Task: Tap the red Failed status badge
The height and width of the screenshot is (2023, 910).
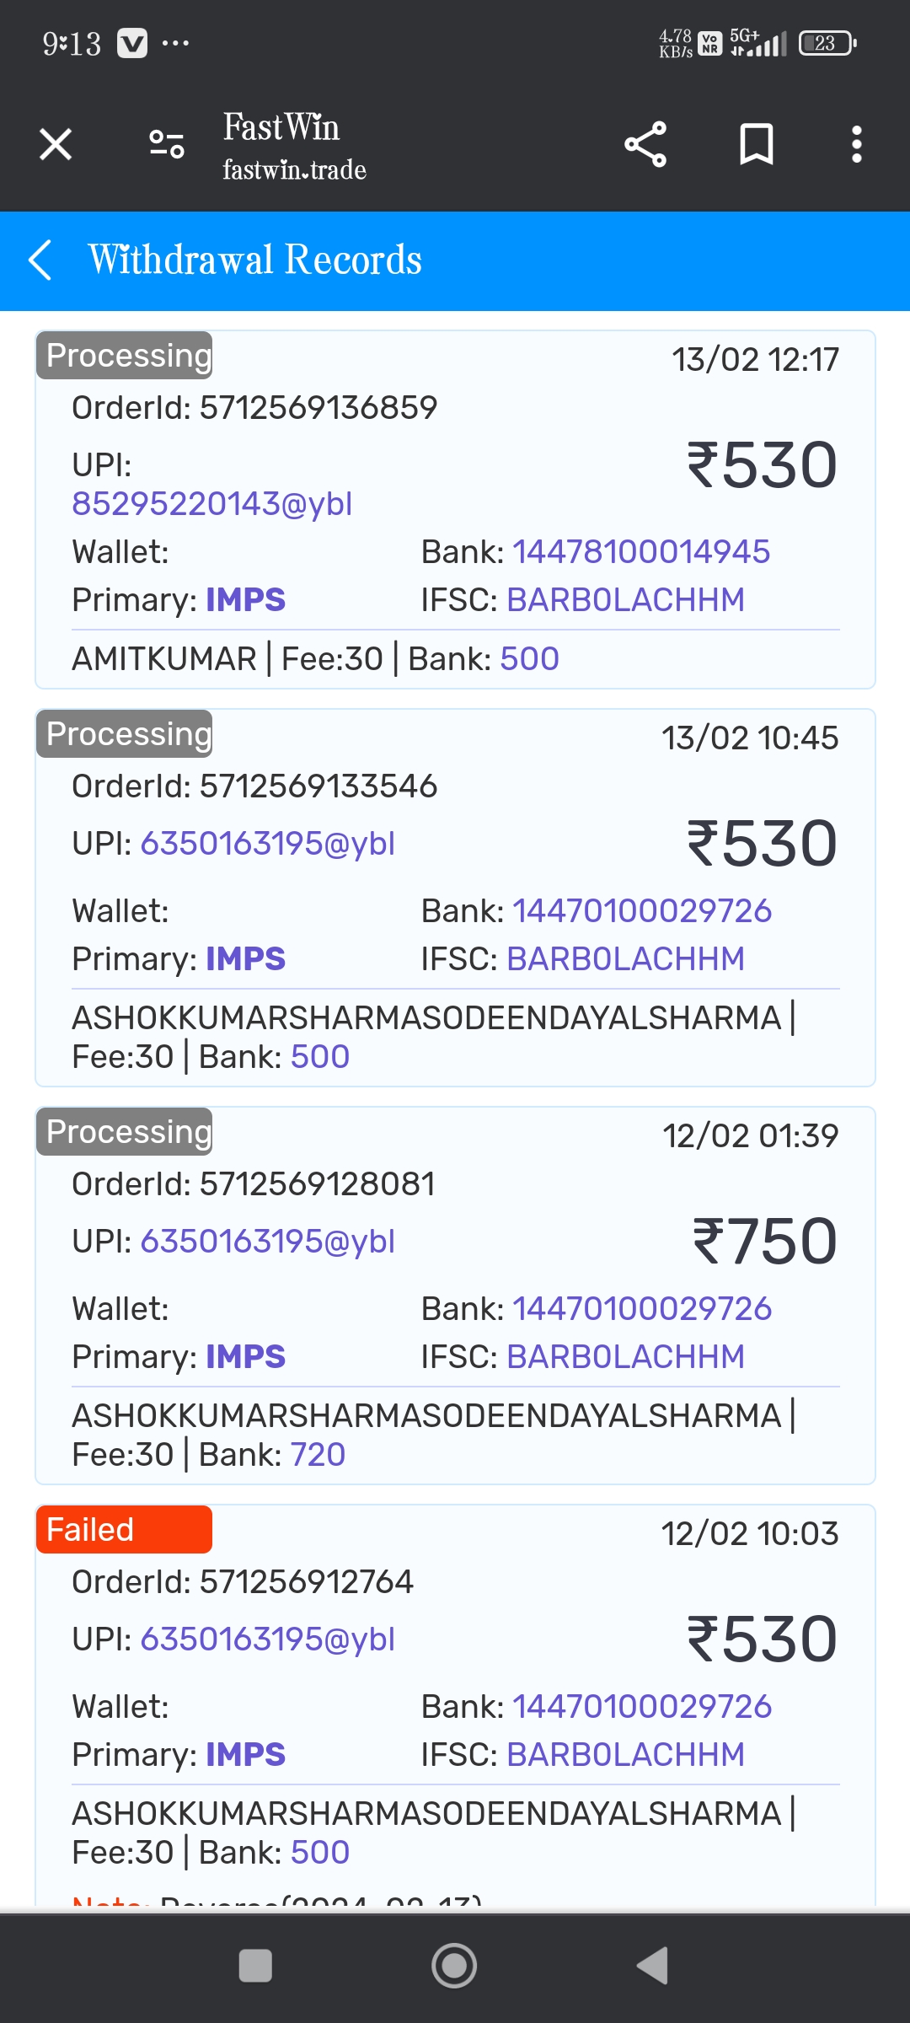Action: tap(124, 1529)
